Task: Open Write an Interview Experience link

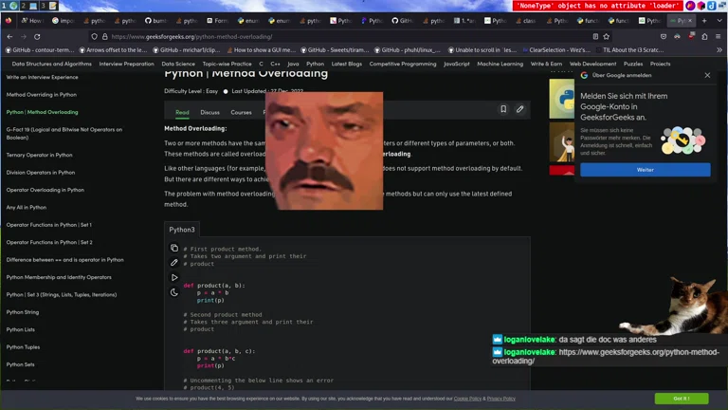Action: (x=43, y=77)
